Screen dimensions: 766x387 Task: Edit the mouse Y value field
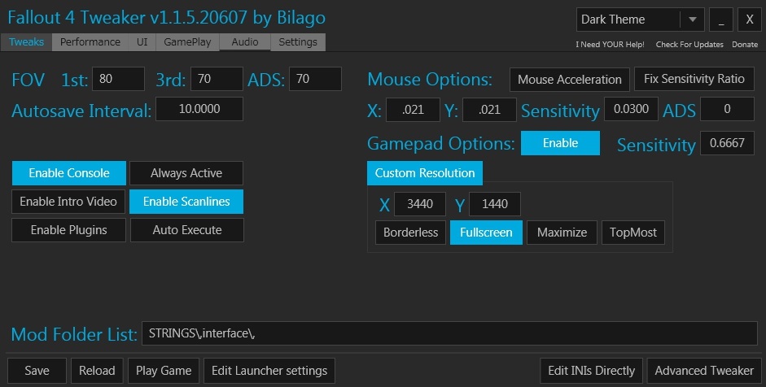(489, 110)
